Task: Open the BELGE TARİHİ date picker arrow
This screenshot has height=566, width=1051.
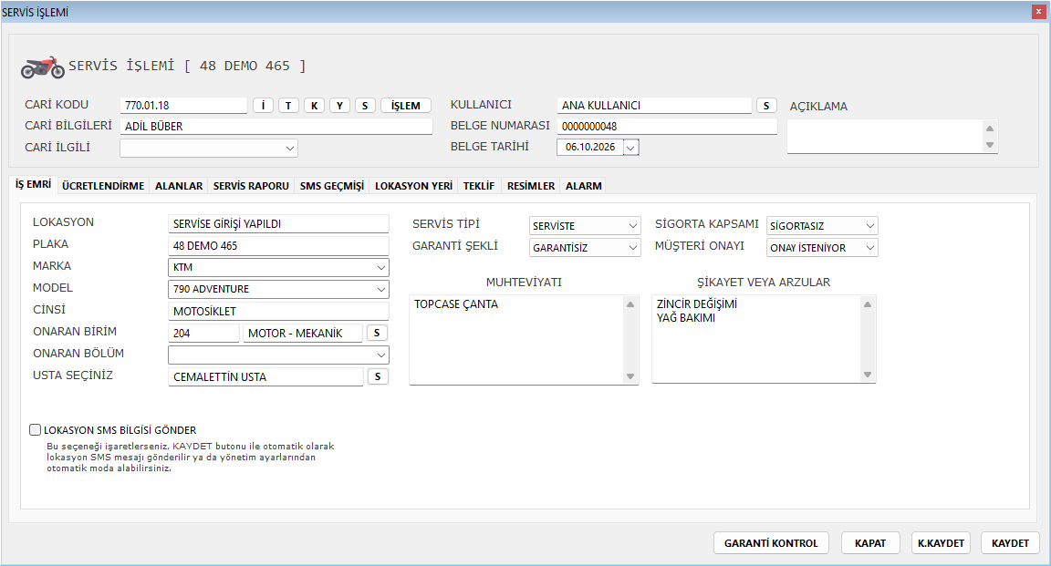Action: tap(630, 148)
